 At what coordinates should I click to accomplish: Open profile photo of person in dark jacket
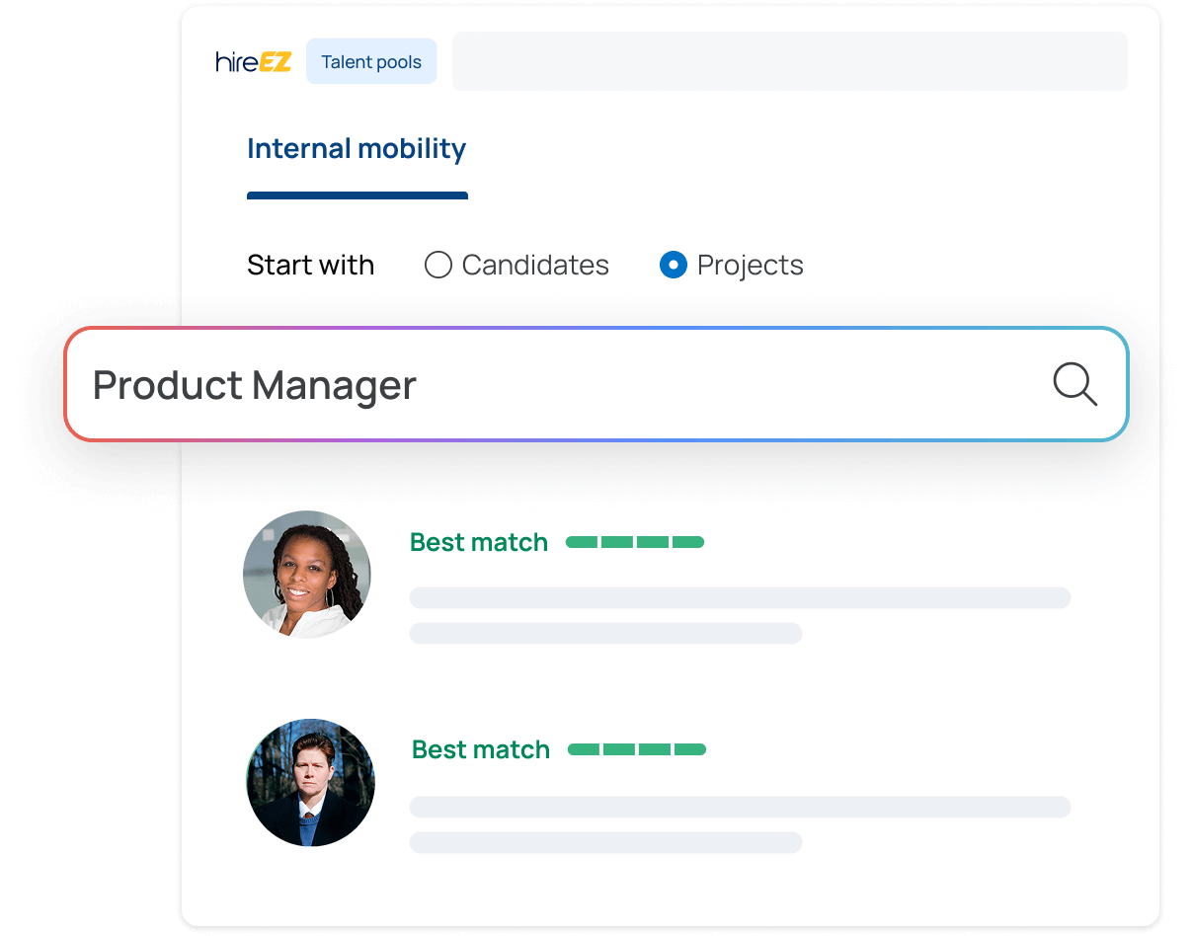click(310, 782)
